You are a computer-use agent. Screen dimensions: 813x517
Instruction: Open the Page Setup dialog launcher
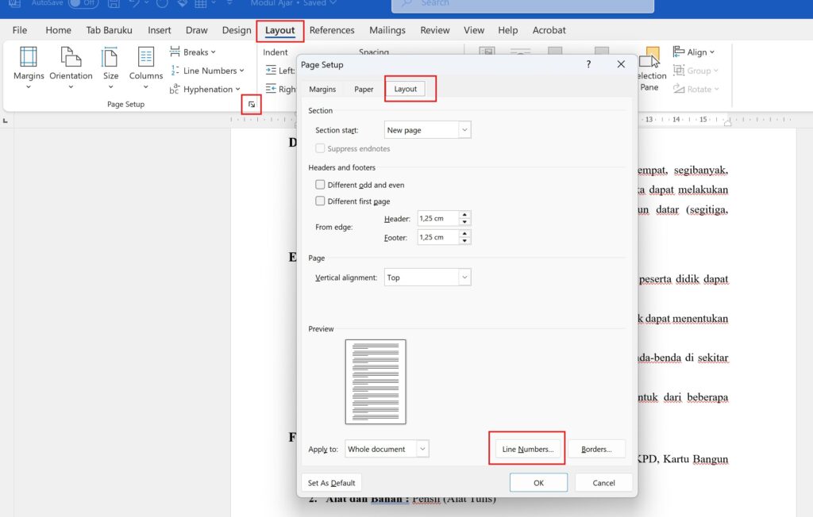pyautogui.click(x=251, y=104)
